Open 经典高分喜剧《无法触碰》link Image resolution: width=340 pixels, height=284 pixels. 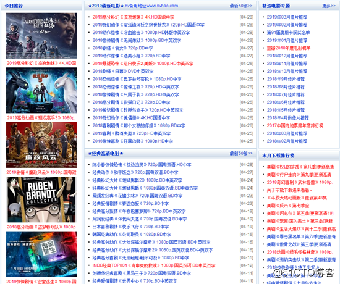pyautogui.click(x=141, y=257)
